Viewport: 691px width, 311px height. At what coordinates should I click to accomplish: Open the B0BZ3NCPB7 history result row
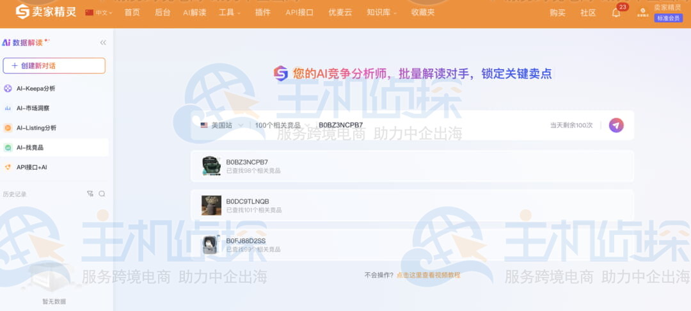(412, 166)
